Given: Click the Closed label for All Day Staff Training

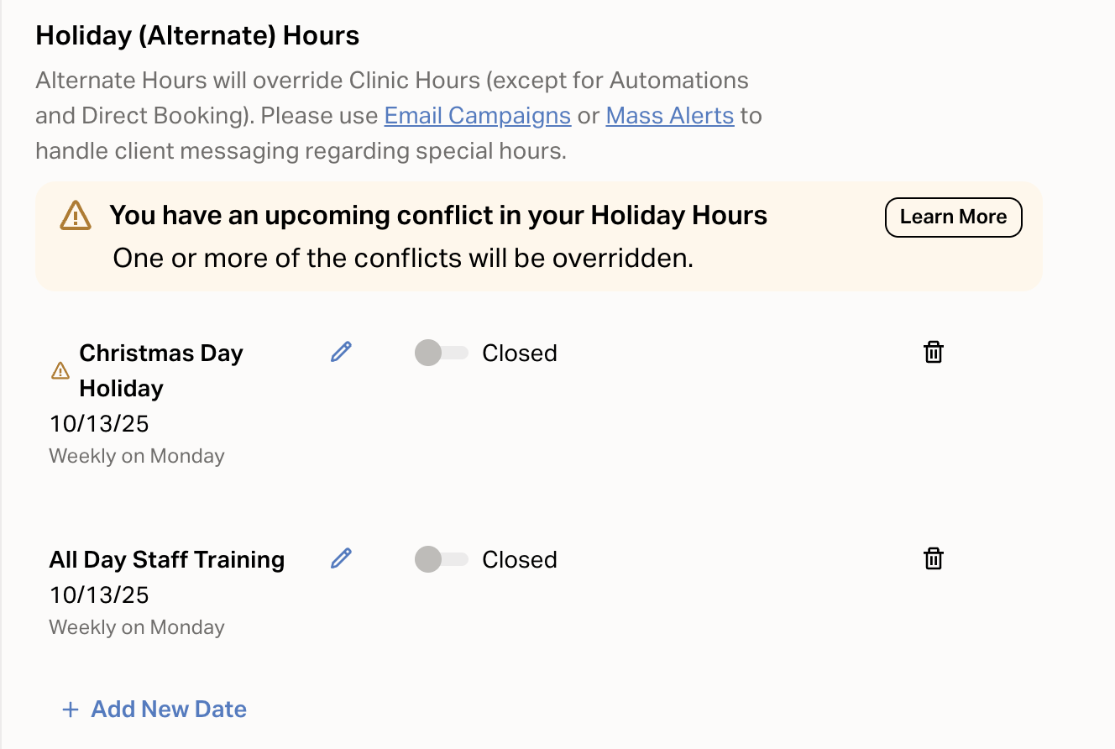Looking at the screenshot, I should tap(519, 559).
